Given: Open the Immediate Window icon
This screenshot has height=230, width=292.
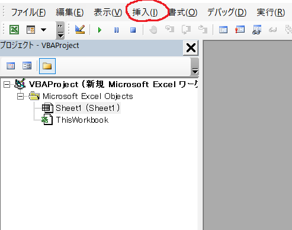Looking at the screenshot, I should point(240,30).
